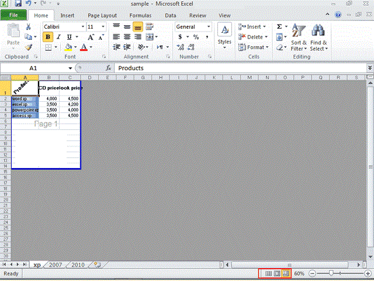Click the Borders icon

(48, 47)
